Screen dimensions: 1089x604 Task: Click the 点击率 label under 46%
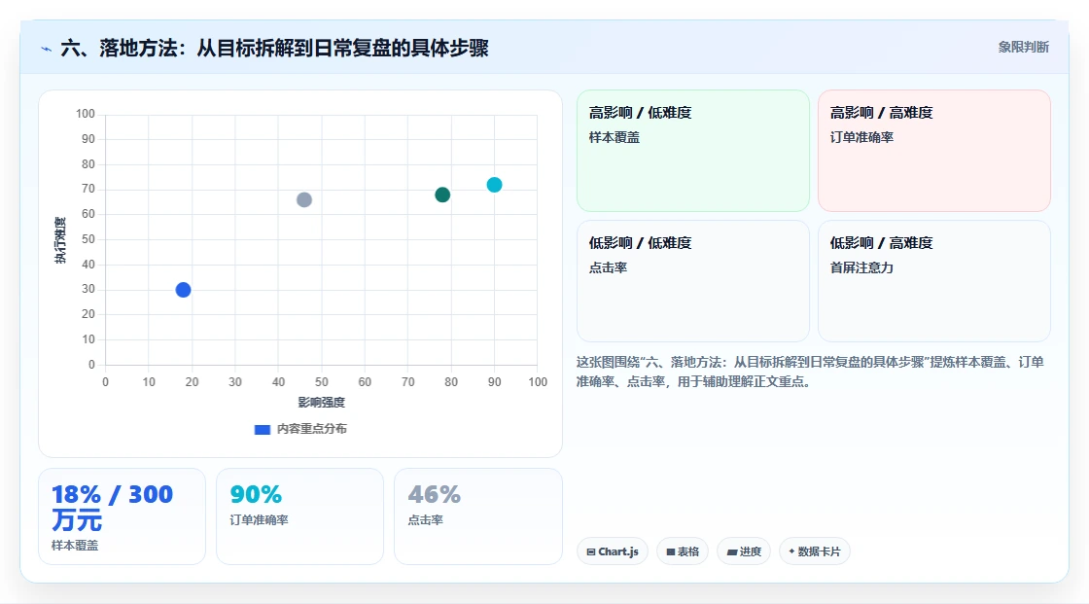pos(425,520)
